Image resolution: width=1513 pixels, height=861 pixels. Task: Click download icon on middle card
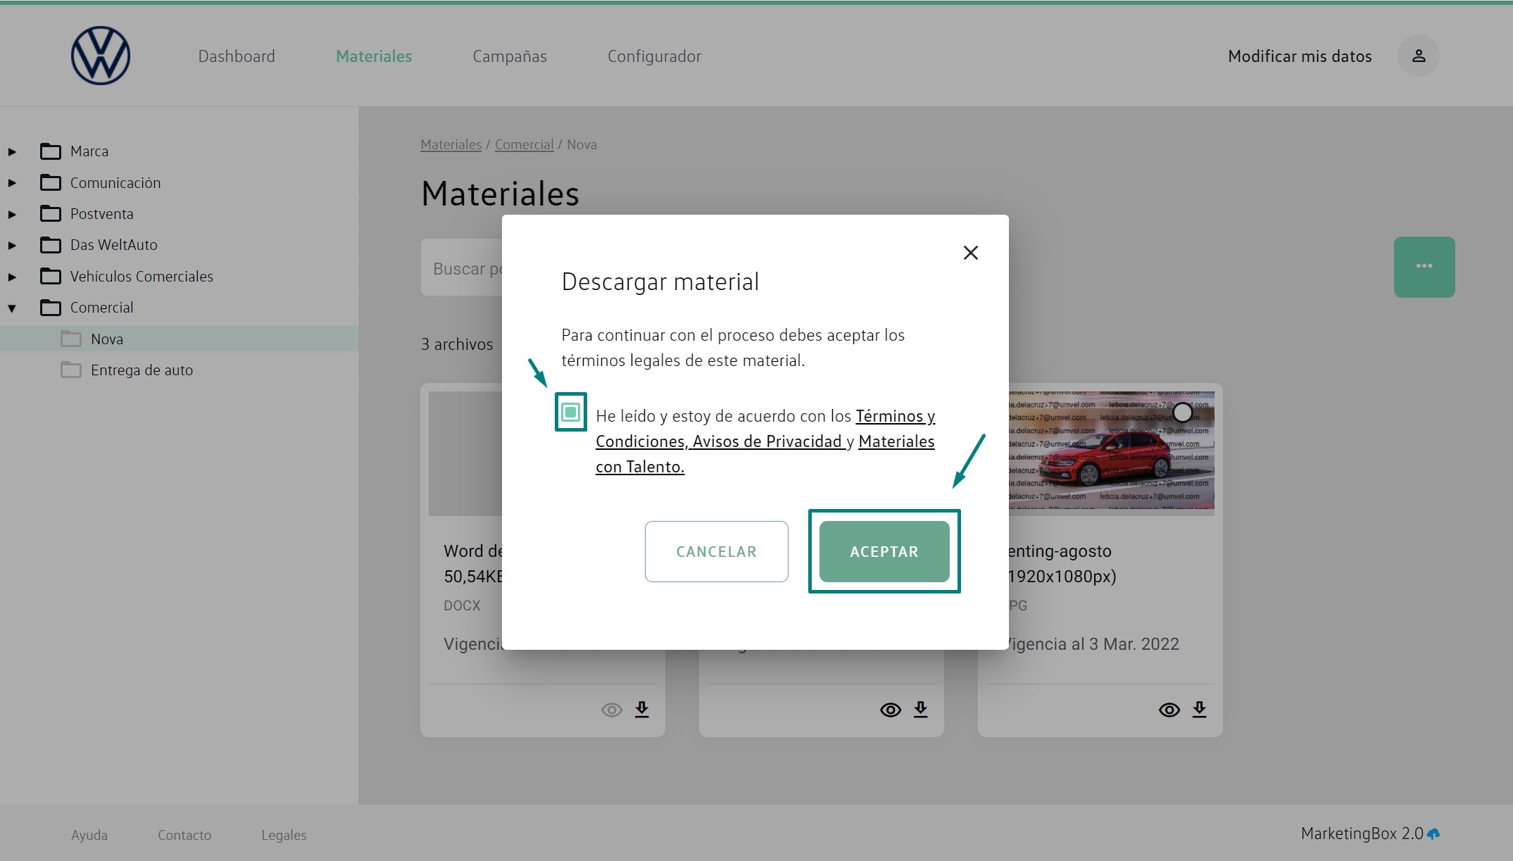coord(920,709)
